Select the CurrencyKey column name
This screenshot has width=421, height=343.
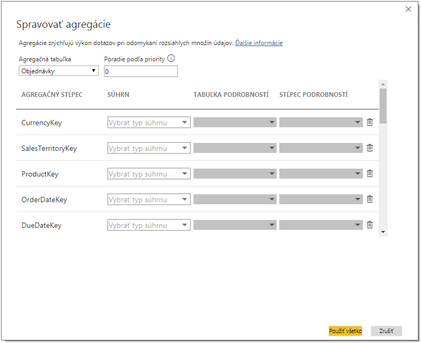42,123
